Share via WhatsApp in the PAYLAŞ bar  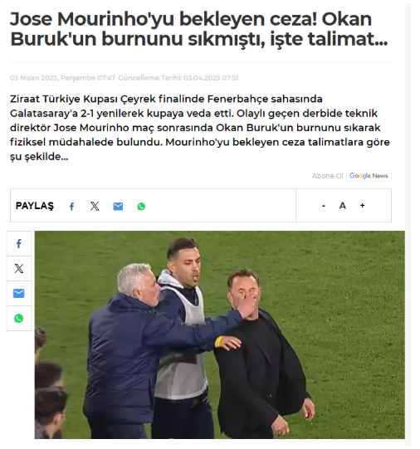pyautogui.click(x=141, y=206)
